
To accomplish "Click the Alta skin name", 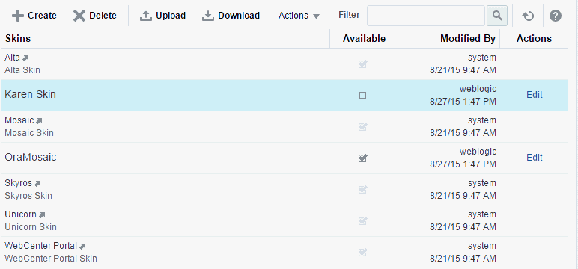I will point(12,58).
